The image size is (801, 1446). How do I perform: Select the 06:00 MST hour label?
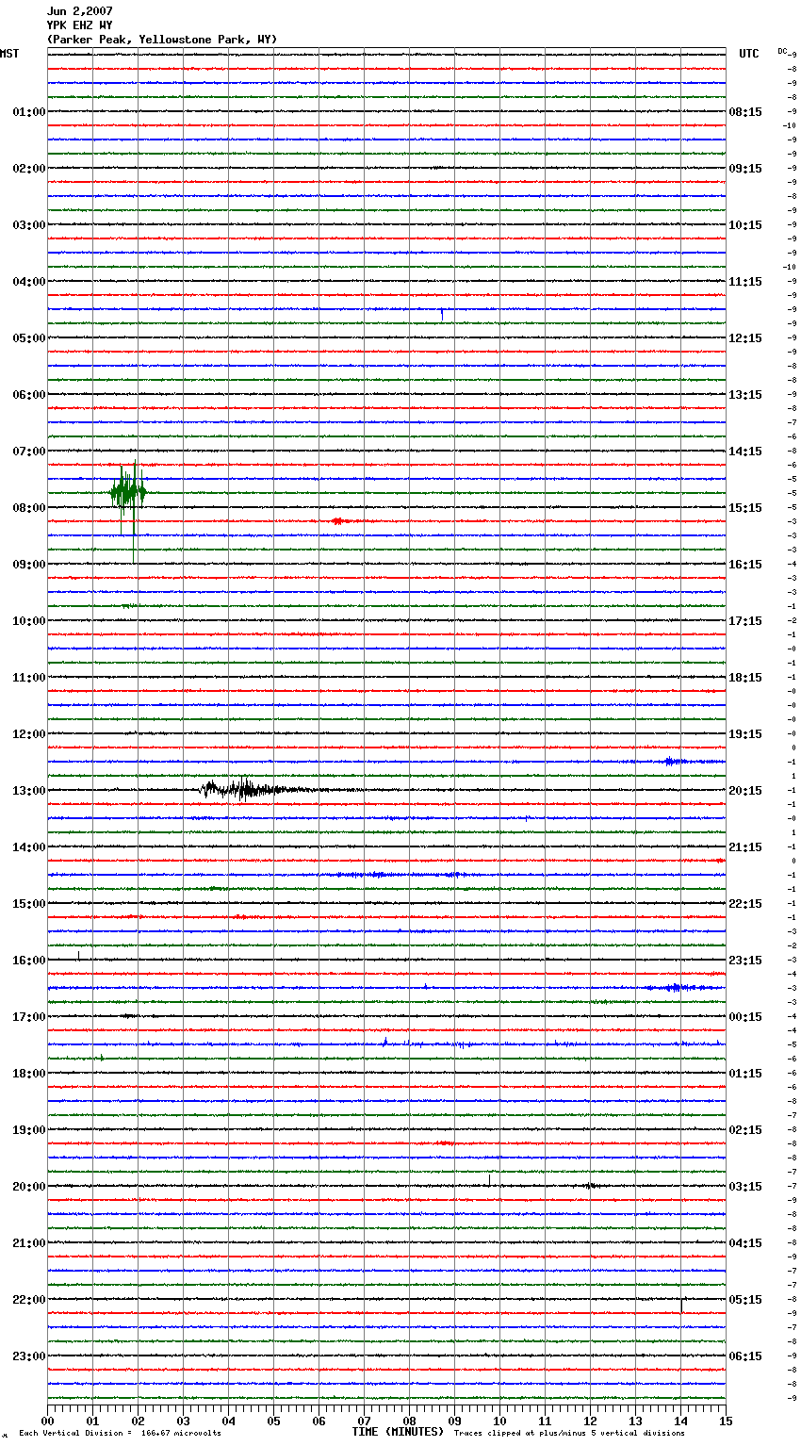tap(29, 395)
